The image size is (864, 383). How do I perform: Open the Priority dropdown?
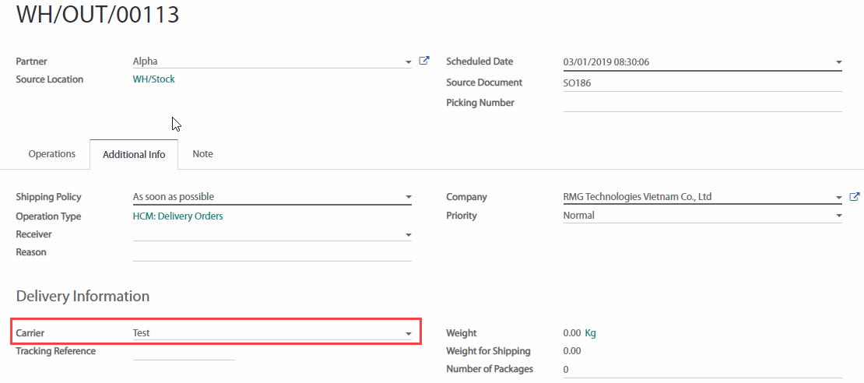coord(838,216)
